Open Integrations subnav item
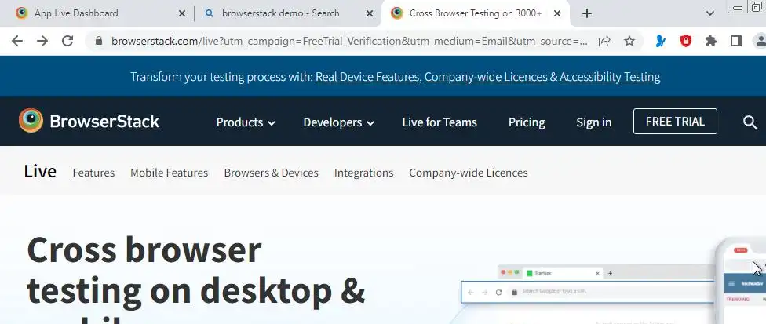 [x=364, y=173]
